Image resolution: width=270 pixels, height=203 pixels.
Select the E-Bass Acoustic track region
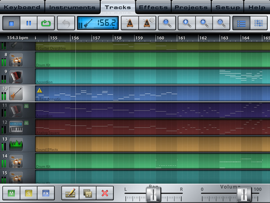153,93
